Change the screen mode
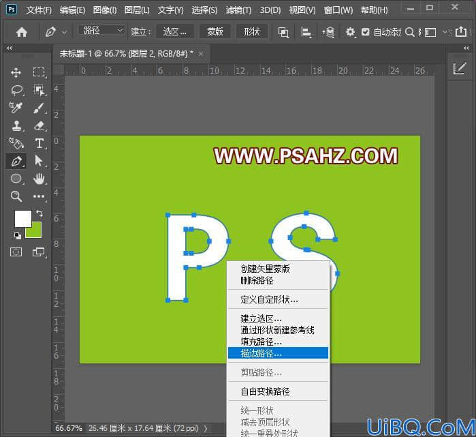Screen dimensions: 476x437 click(39, 252)
